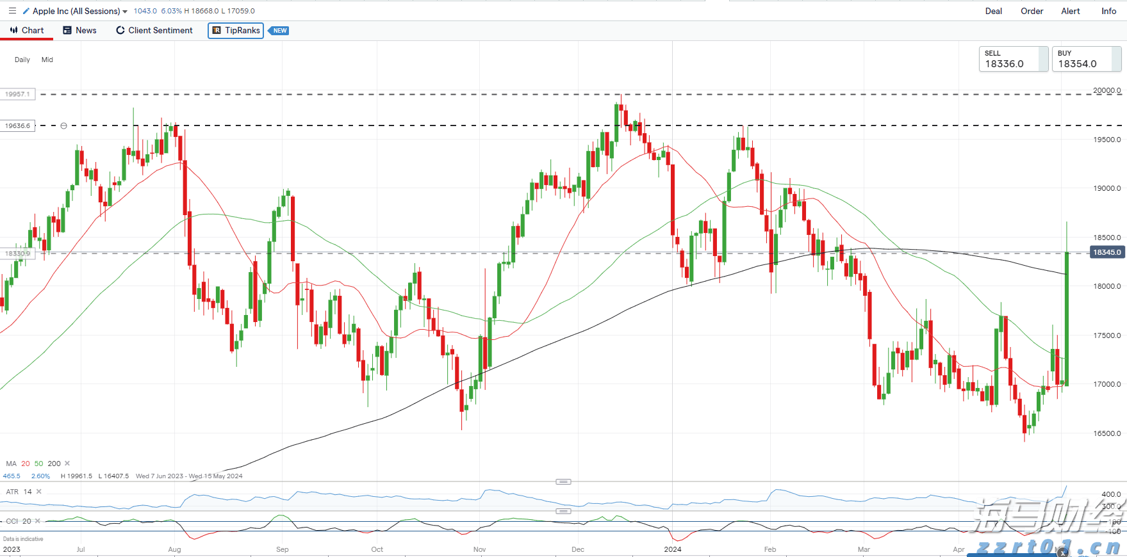
Task: Click the 'L 17059.0' header value
Action: pyautogui.click(x=238, y=11)
